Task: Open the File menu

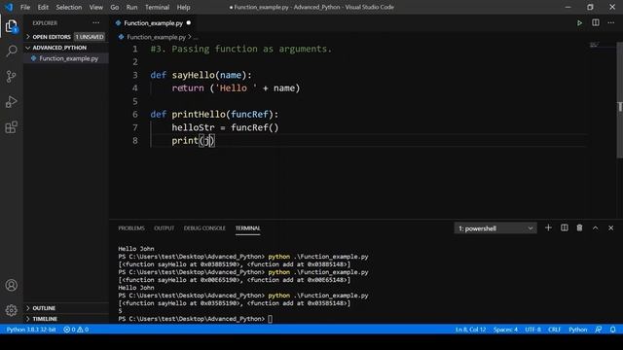Action: (x=25, y=7)
